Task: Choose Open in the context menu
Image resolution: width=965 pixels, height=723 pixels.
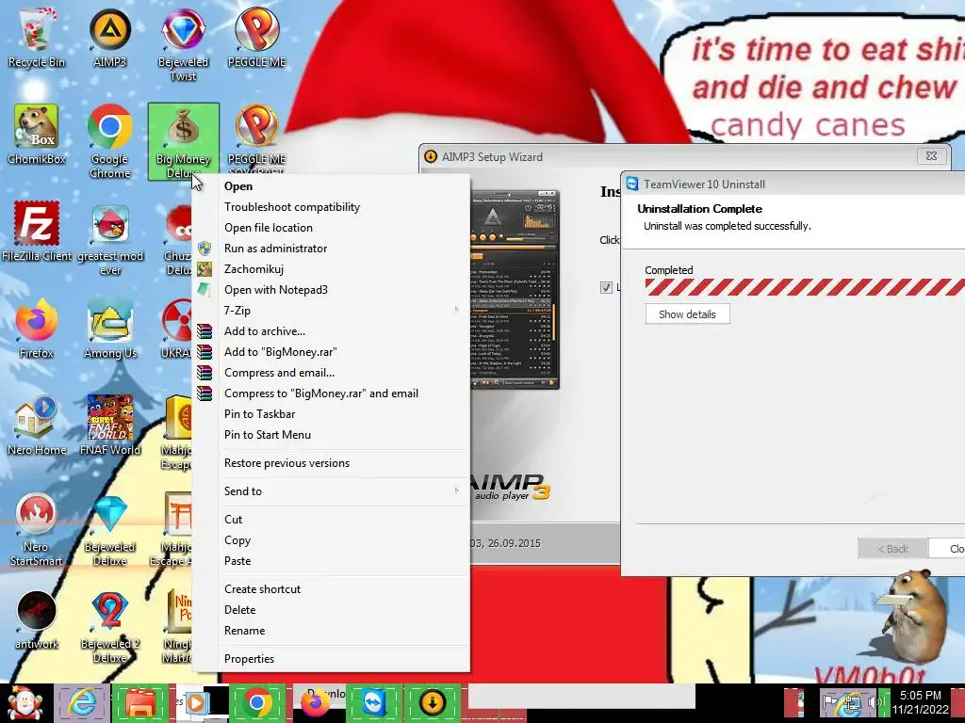Action: tap(333, 186)
